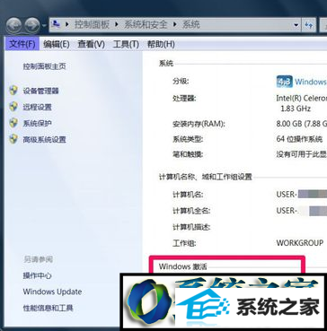Expand arrow before 控制面板 breadcrumb
The width and height of the screenshot is (327, 331).
click(67, 25)
